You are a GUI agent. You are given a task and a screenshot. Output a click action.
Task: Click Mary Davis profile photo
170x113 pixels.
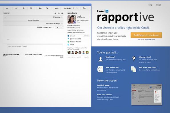[72, 19]
